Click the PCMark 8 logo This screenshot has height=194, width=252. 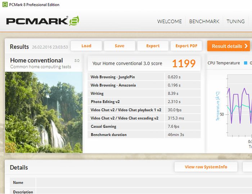[43, 21]
